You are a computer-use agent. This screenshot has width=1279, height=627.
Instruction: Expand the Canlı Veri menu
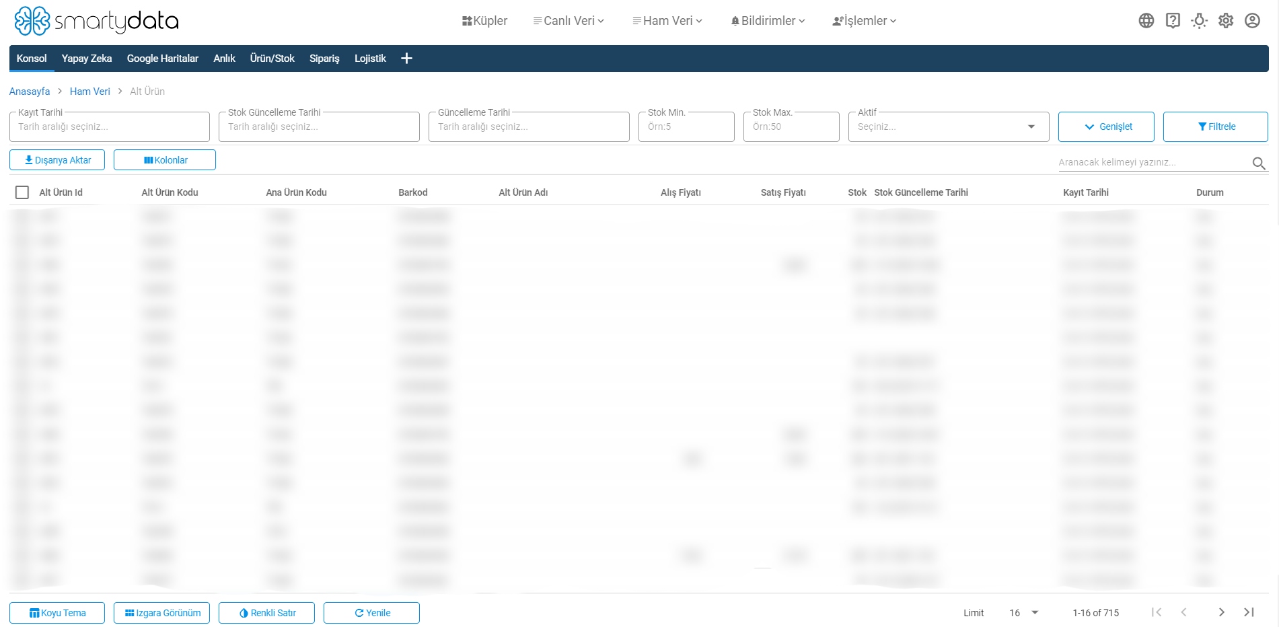point(569,21)
